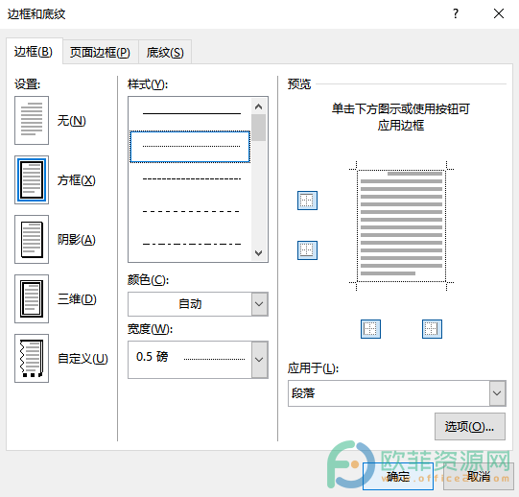The width and height of the screenshot is (519, 497).
Task: Toggle the bottom border button in preview
Action: (307, 250)
